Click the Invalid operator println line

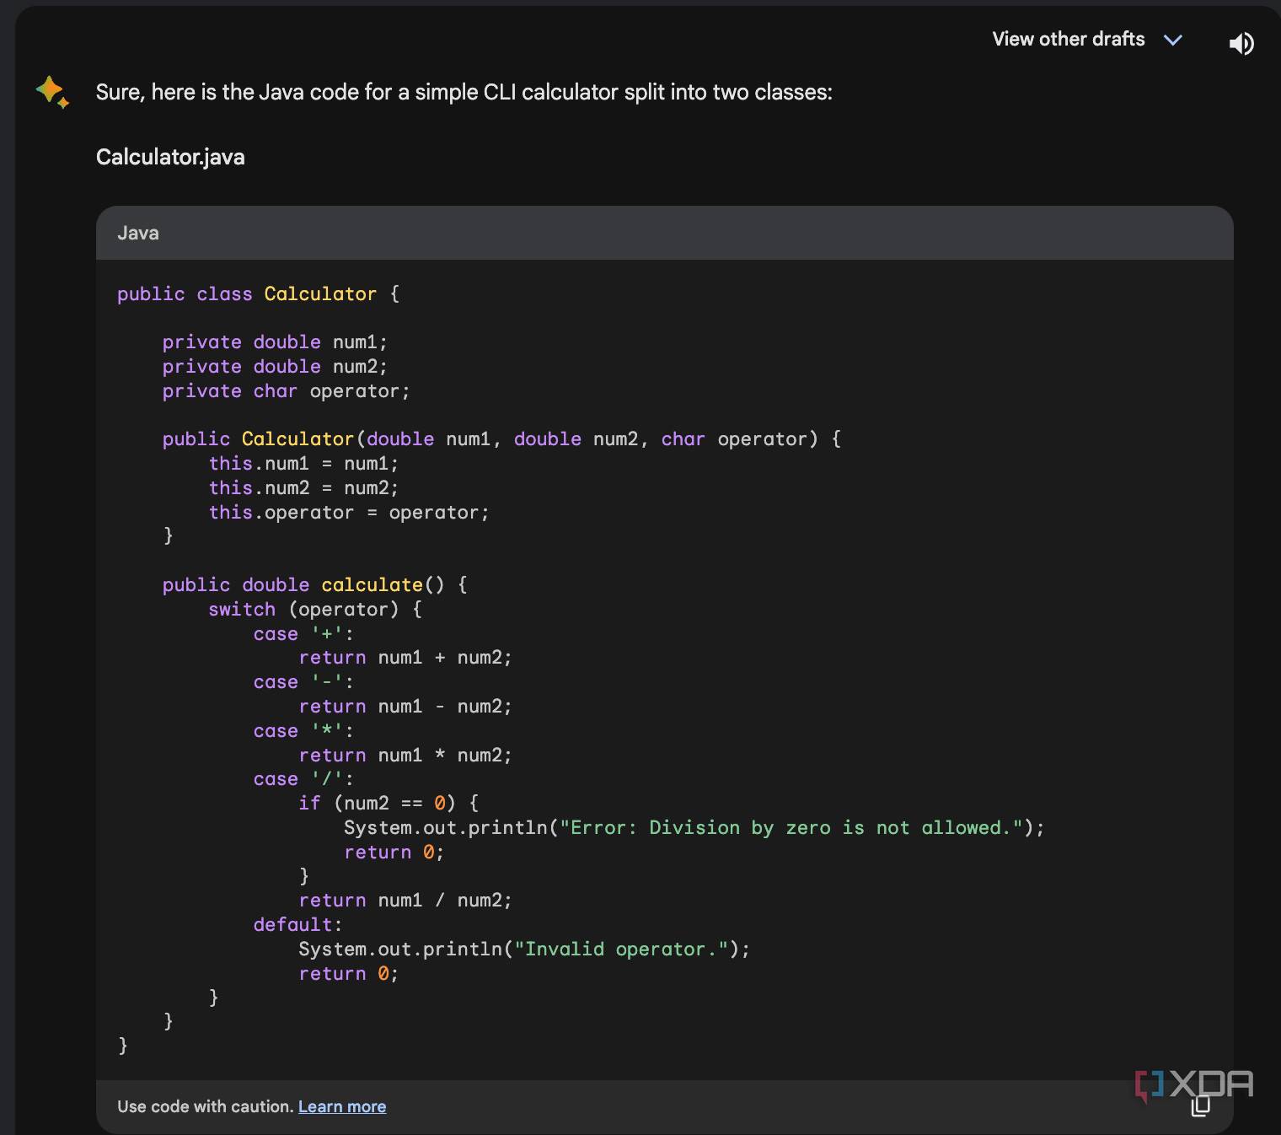click(524, 949)
